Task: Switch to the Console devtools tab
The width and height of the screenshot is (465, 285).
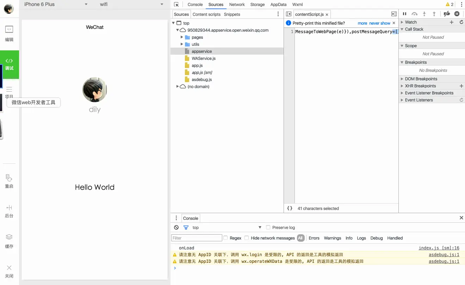Action: [x=195, y=5]
